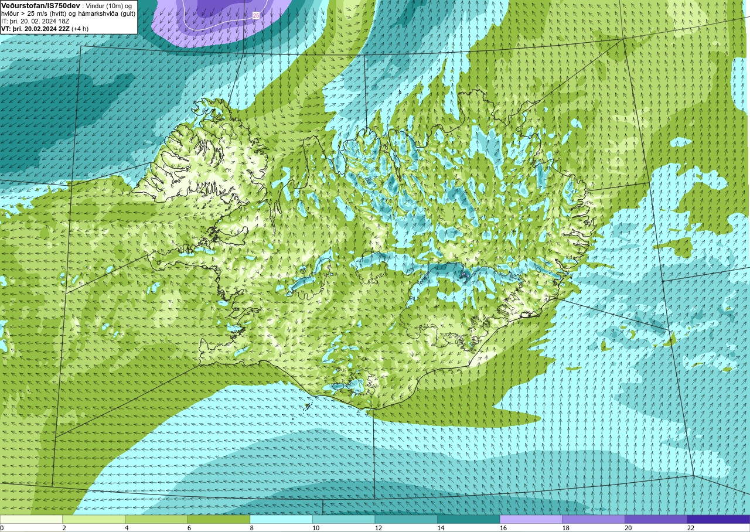This screenshot has height=532, width=750.
Task: Click the "25" gust contour label
Action: [256, 15]
